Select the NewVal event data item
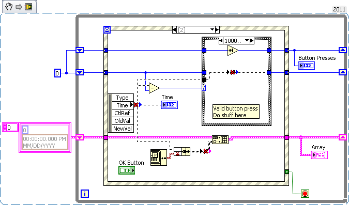 [x=123, y=129]
